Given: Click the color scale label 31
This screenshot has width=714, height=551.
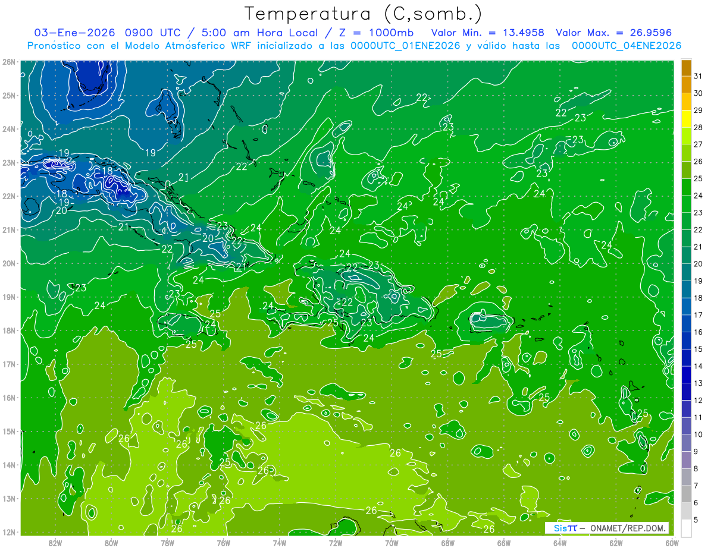Looking at the screenshot, I should coord(699,75).
